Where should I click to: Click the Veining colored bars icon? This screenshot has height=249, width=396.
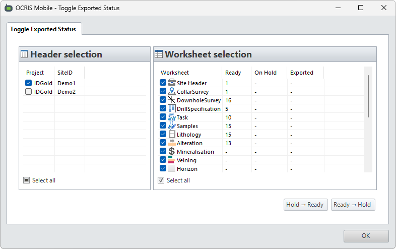172,160
